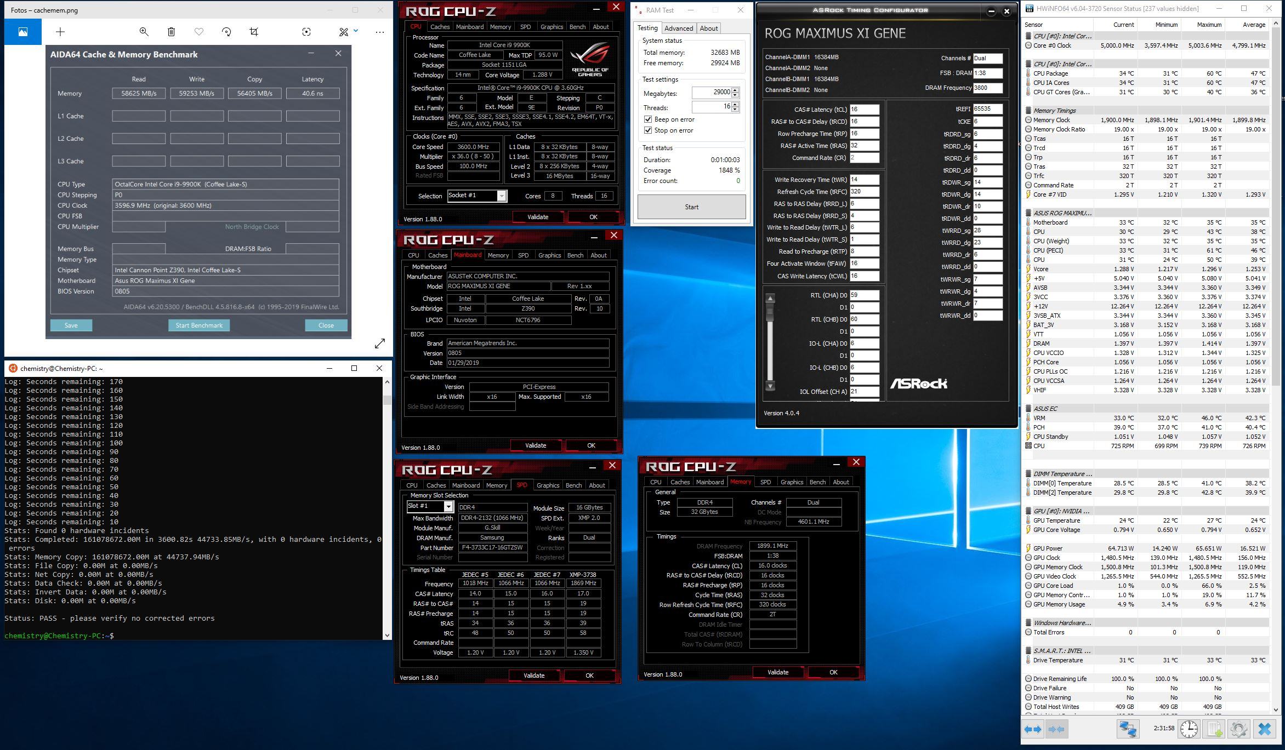
Task: Open the Edit & Create tool in Photos
Action: pos(344,32)
